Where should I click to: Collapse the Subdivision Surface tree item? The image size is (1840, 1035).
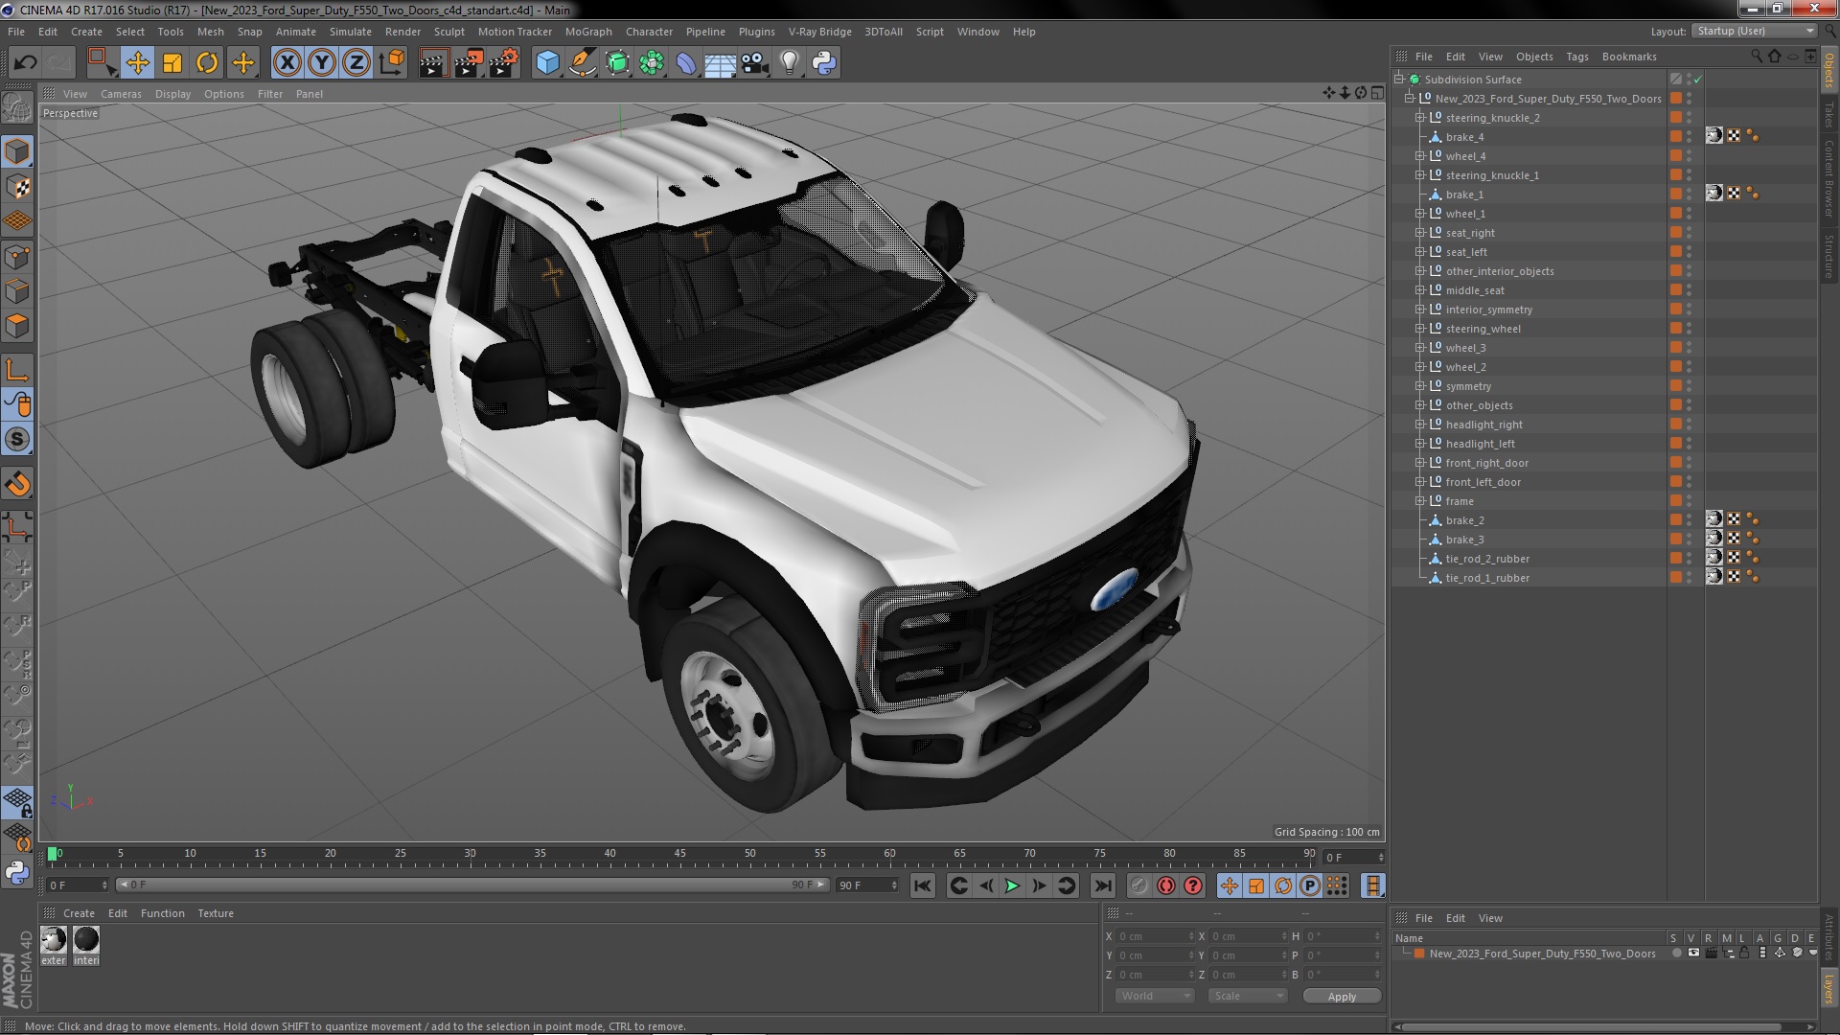(1399, 80)
